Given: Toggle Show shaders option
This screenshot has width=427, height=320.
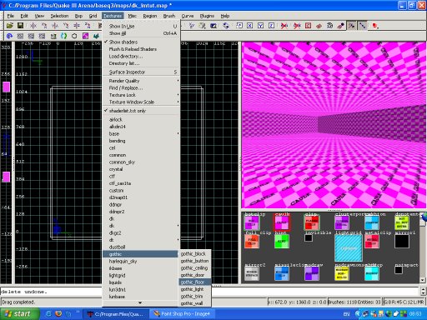Looking at the screenshot, I should 141,42.
